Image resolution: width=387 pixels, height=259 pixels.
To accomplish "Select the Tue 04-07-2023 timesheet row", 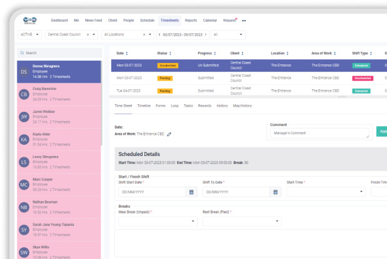I will (249, 90).
